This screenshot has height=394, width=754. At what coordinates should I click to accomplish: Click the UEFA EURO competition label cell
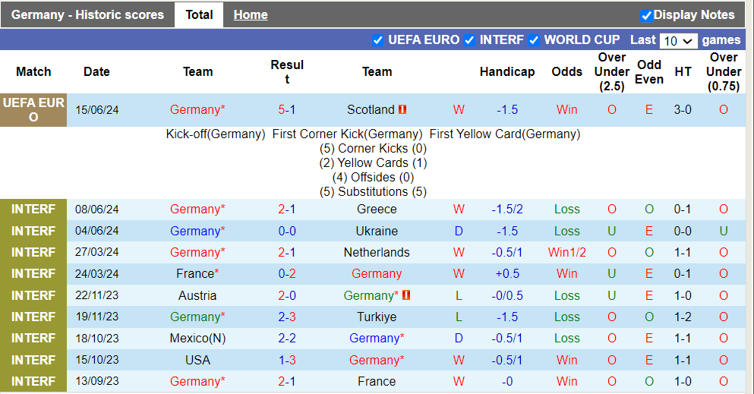click(x=33, y=110)
